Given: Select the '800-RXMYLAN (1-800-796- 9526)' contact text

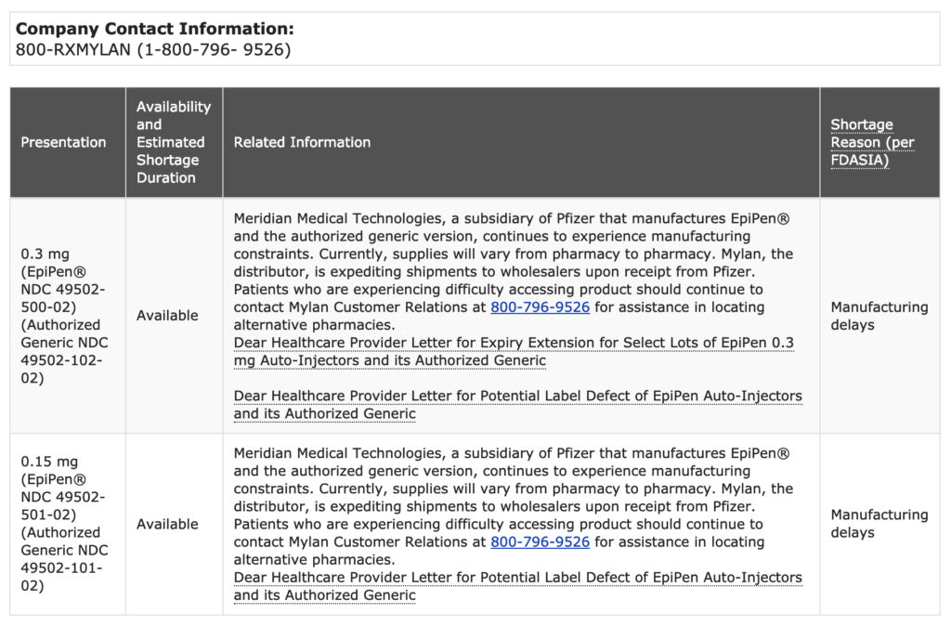Looking at the screenshot, I should (153, 49).
